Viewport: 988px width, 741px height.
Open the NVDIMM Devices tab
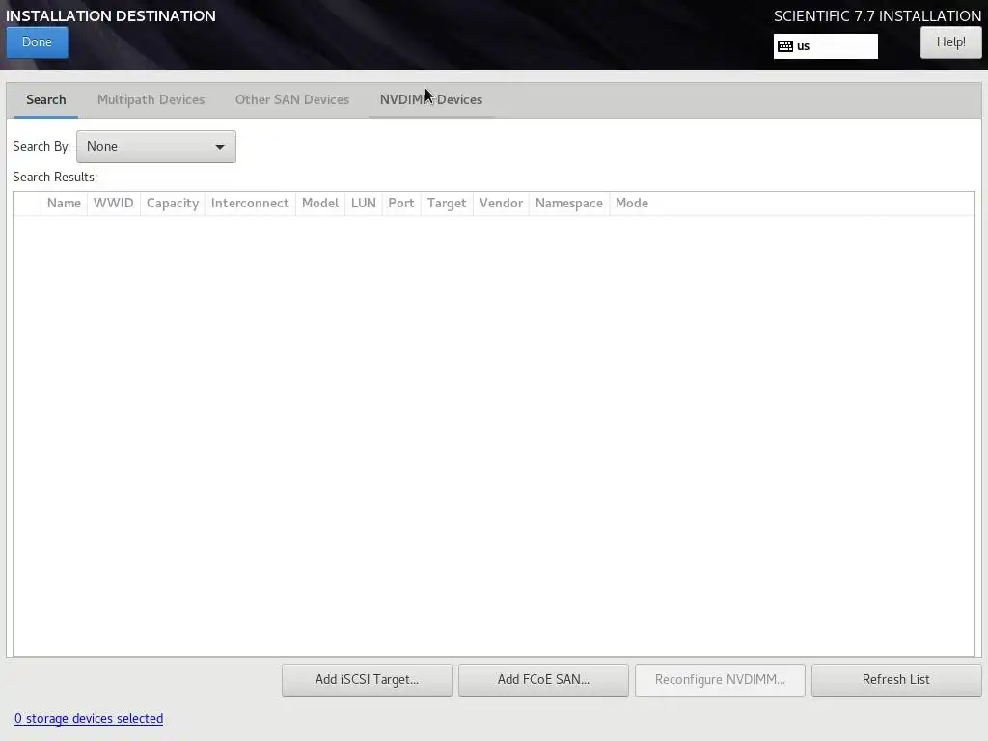pyautogui.click(x=431, y=99)
